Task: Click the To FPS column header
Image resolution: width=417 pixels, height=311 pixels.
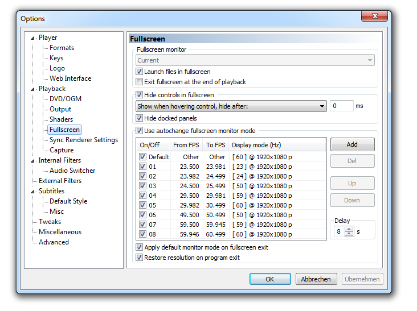Action: coord(216,145)
